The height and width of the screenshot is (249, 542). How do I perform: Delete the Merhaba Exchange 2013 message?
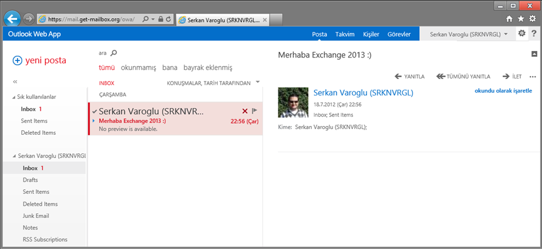[x=245, y=111]
